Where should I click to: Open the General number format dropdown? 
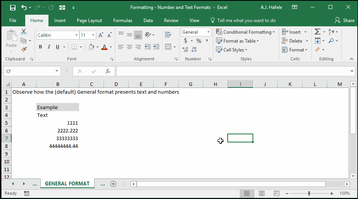(x=208, y=32)
